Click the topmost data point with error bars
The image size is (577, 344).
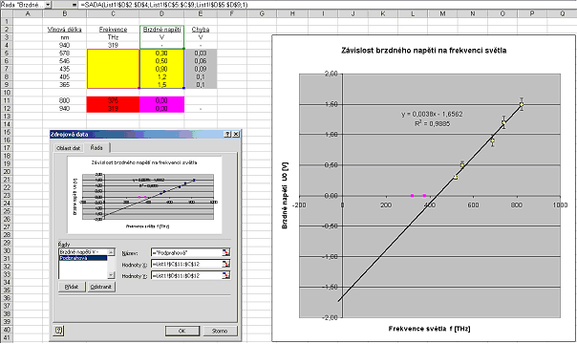click(x=522, y=104)
